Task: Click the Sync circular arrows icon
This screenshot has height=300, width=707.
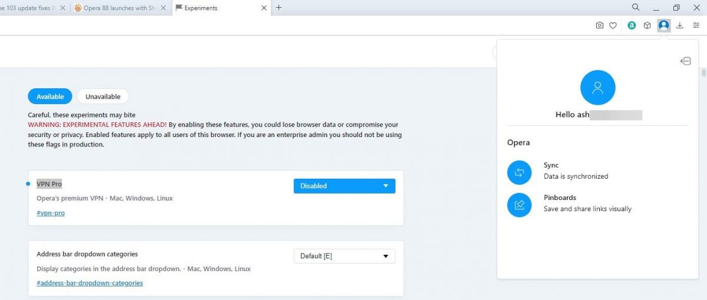Action: point(519,172)
